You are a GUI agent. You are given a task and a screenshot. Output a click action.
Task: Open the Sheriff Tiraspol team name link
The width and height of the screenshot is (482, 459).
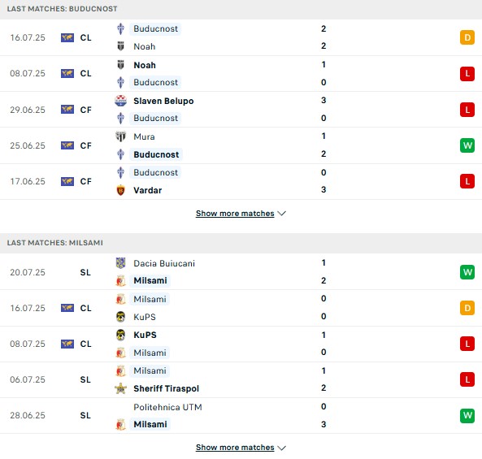click(x=167, y=388)
